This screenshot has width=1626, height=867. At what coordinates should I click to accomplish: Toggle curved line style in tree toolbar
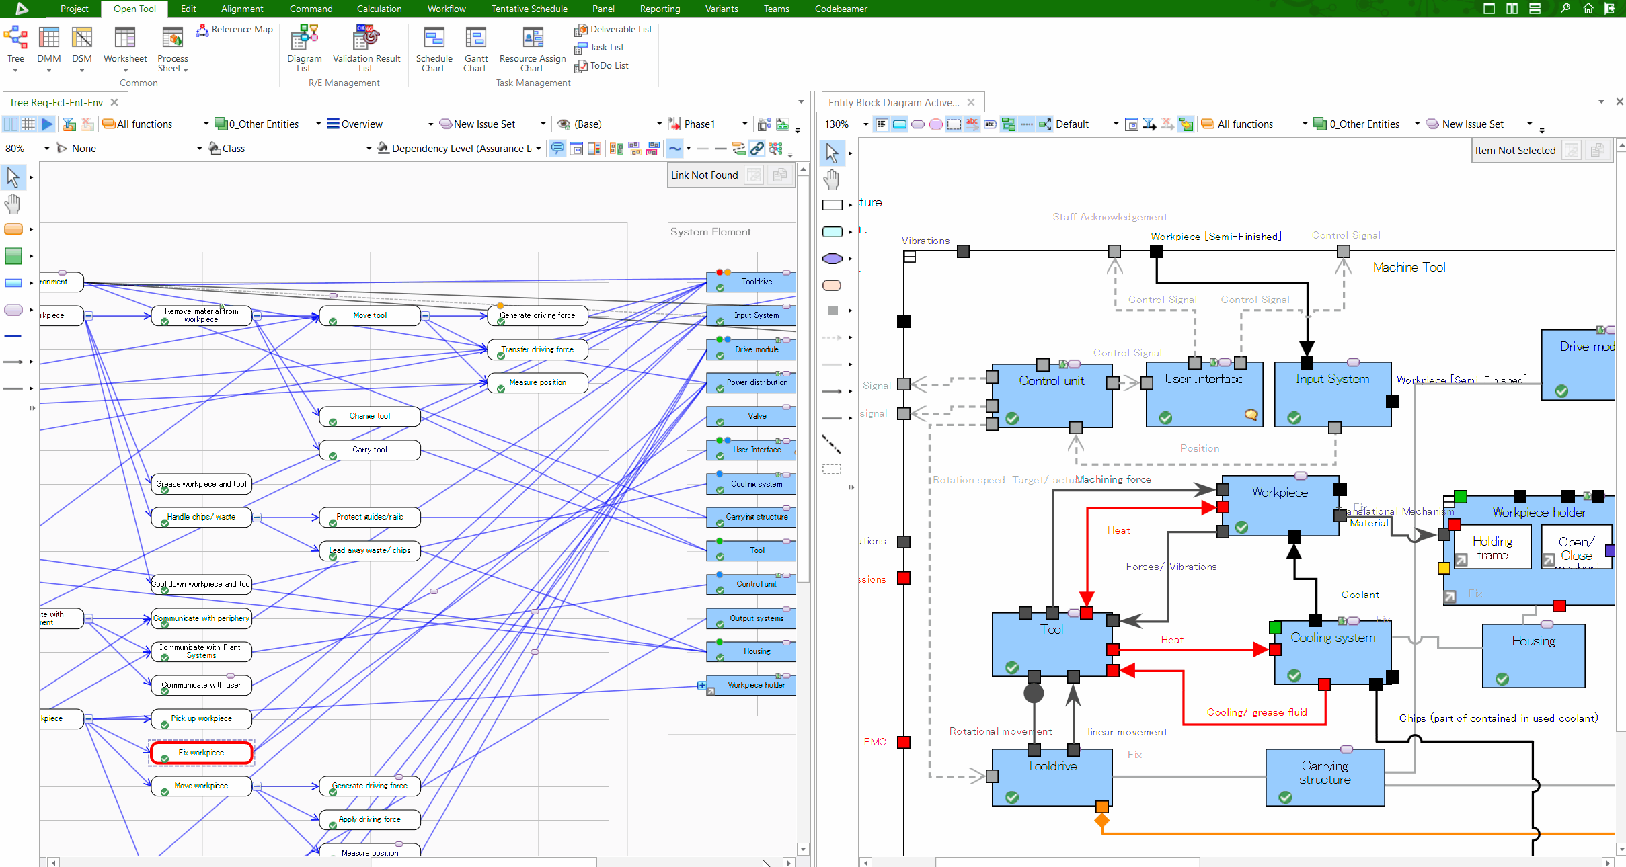(674, 149)
